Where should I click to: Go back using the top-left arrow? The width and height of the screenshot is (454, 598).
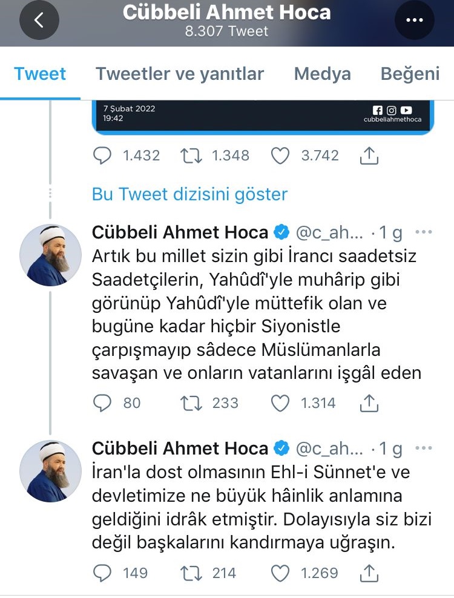pyautogui.click(x=39, y=21)
